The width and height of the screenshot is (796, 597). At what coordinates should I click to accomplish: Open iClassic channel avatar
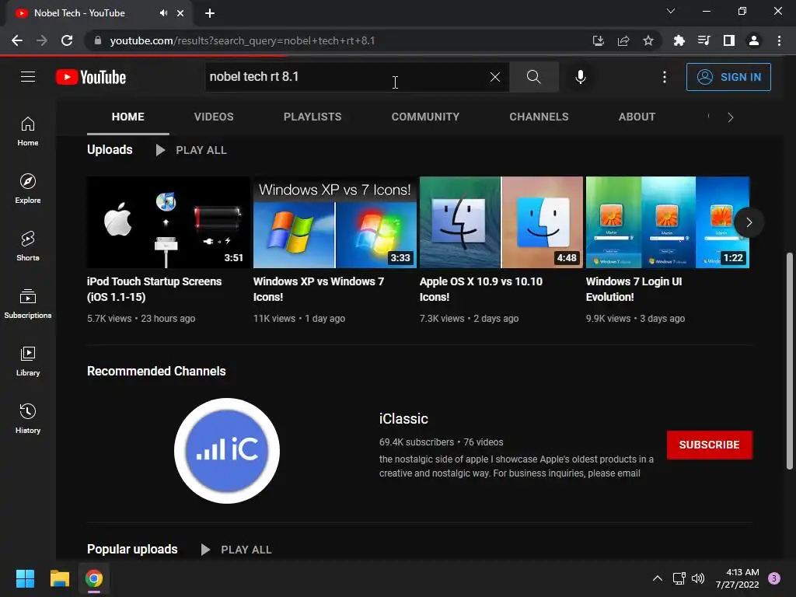(227, 451)
